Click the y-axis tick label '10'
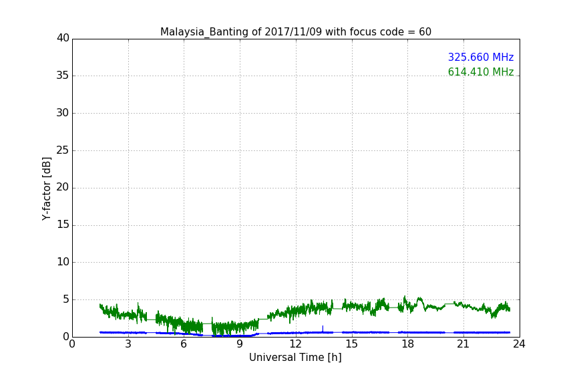 (63, 262)
